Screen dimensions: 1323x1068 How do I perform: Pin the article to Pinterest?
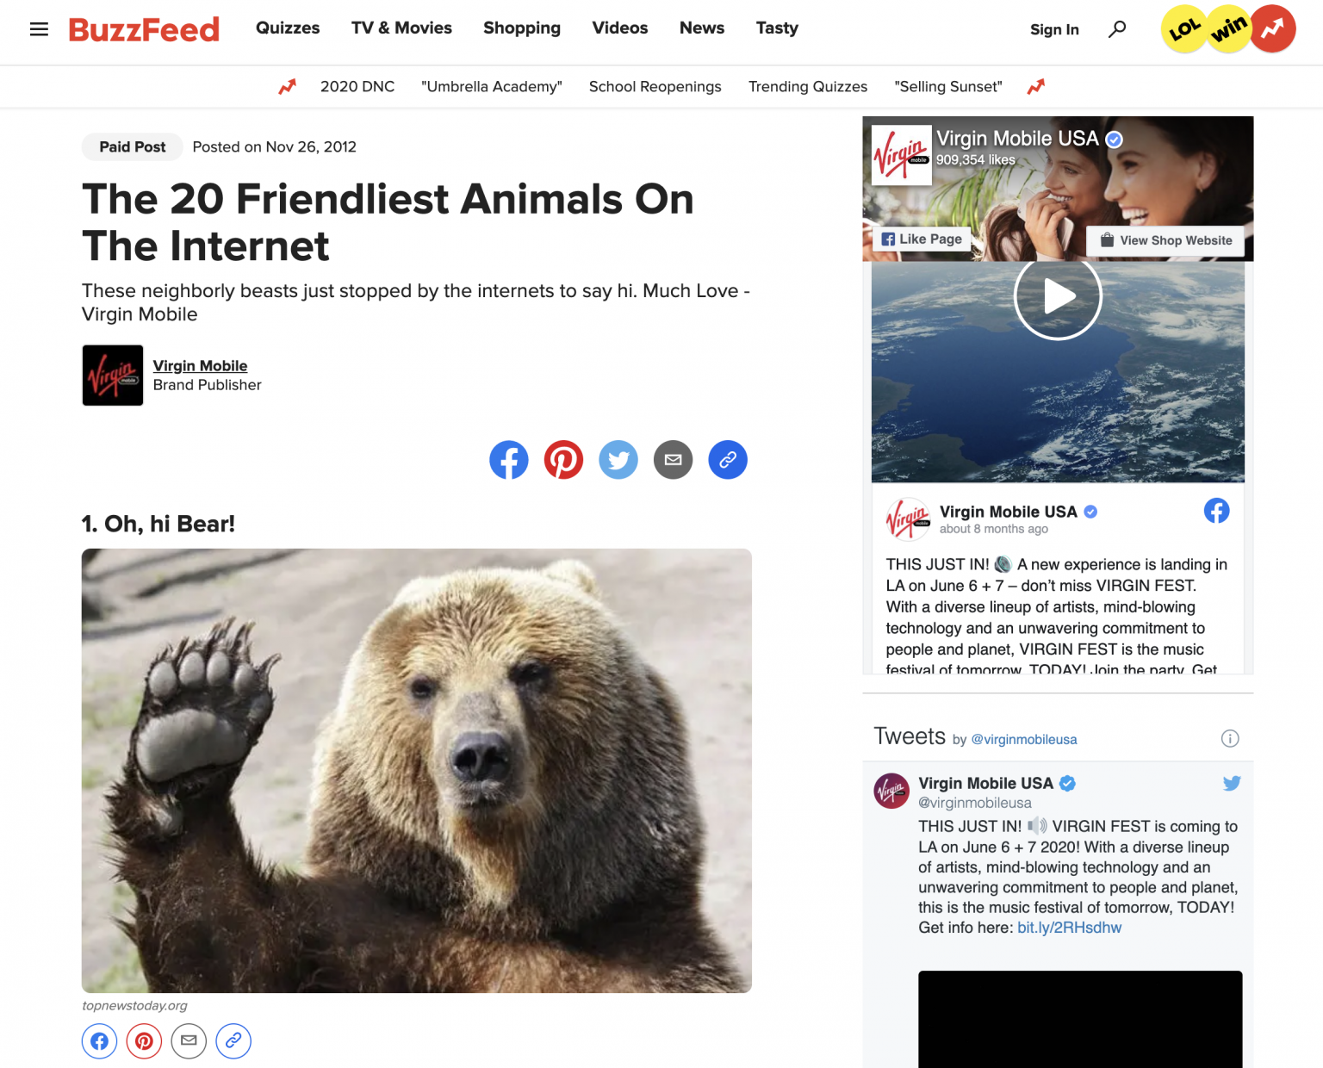563,459
